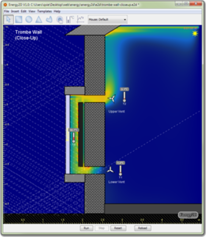
Task: Click the Lower Vent label
Action: point(116,182)
